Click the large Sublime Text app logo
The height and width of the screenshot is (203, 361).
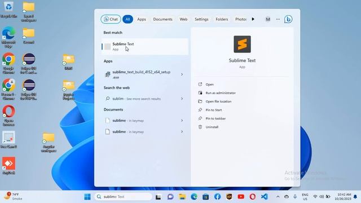242,44
